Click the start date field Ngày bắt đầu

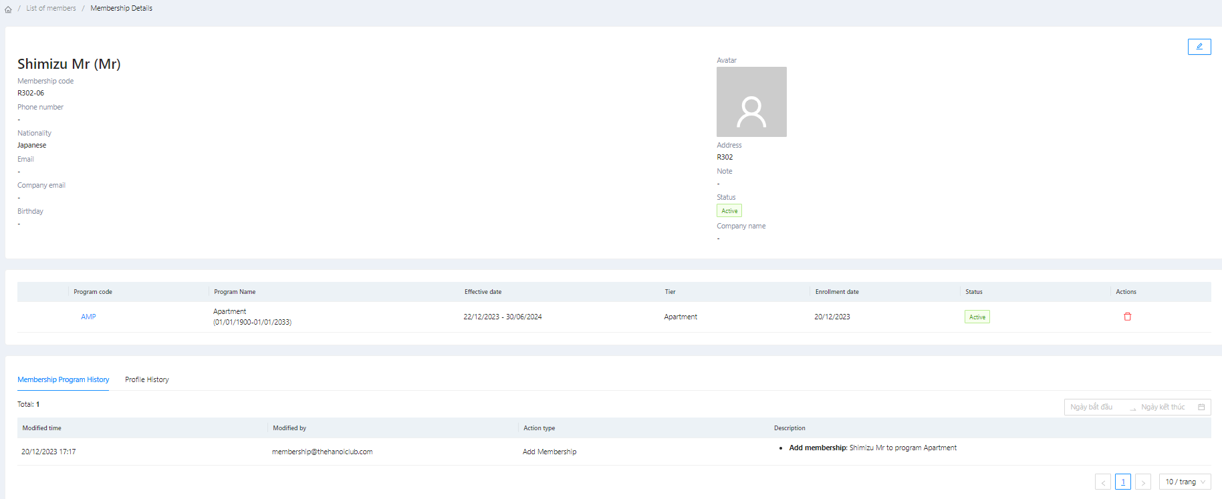1094,407
